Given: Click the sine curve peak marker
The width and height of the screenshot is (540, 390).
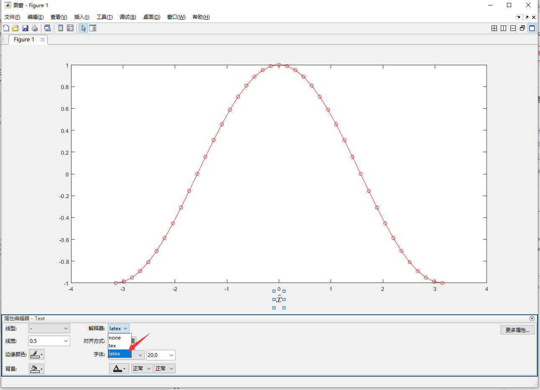Looking at the screenshot, I should 279,65.
